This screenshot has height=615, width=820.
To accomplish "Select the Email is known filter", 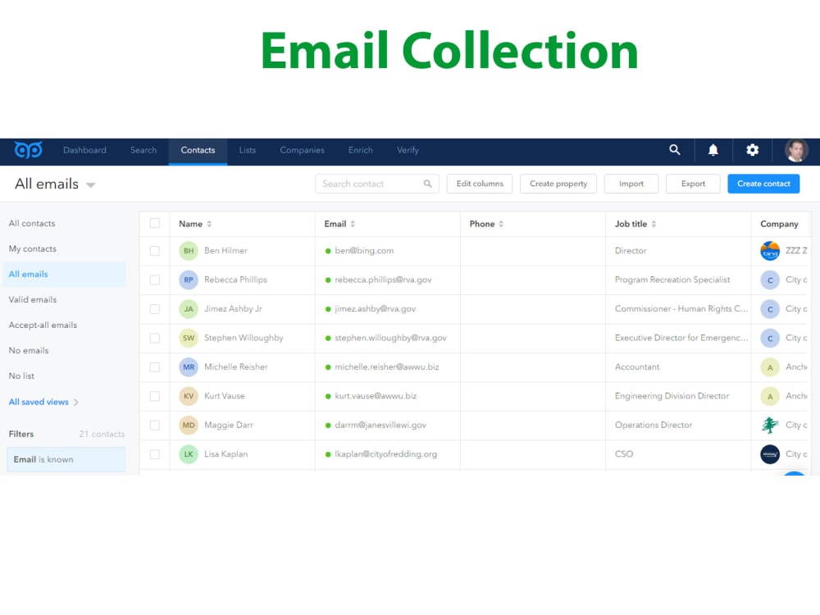I will pyautogui.click(x=66, y=460).
